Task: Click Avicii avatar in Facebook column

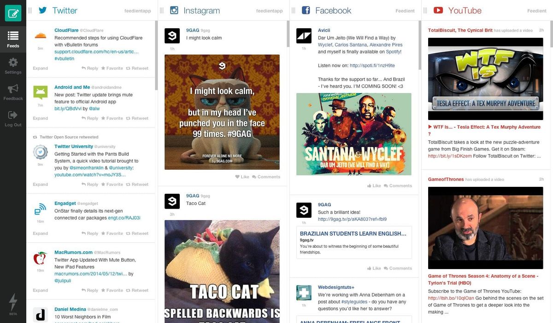Action: [x=304, y=36]
